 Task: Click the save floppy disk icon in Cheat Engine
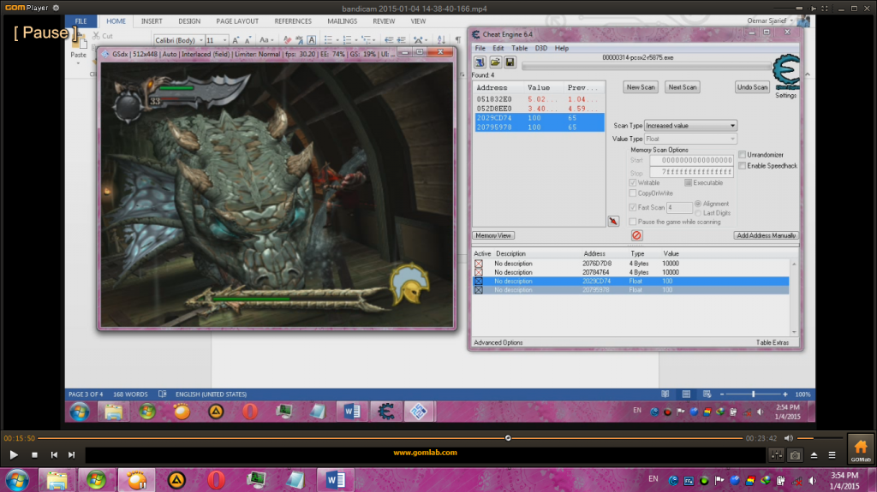point(510,62)
